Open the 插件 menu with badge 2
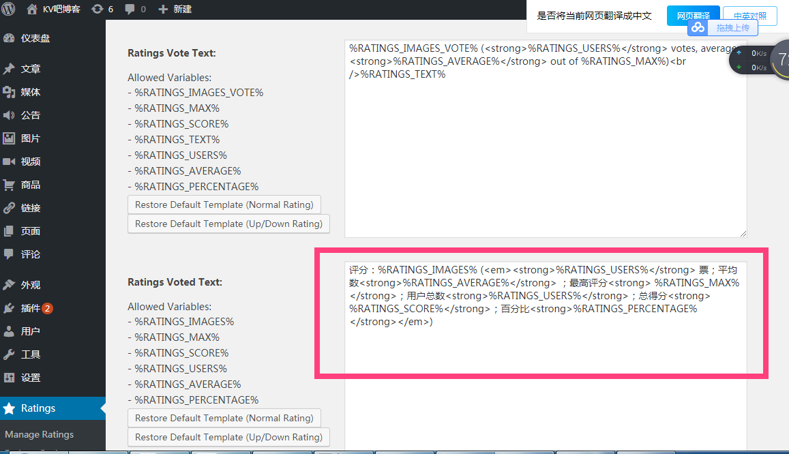Screen dimensions: 789x454 (x=53, y=308)
